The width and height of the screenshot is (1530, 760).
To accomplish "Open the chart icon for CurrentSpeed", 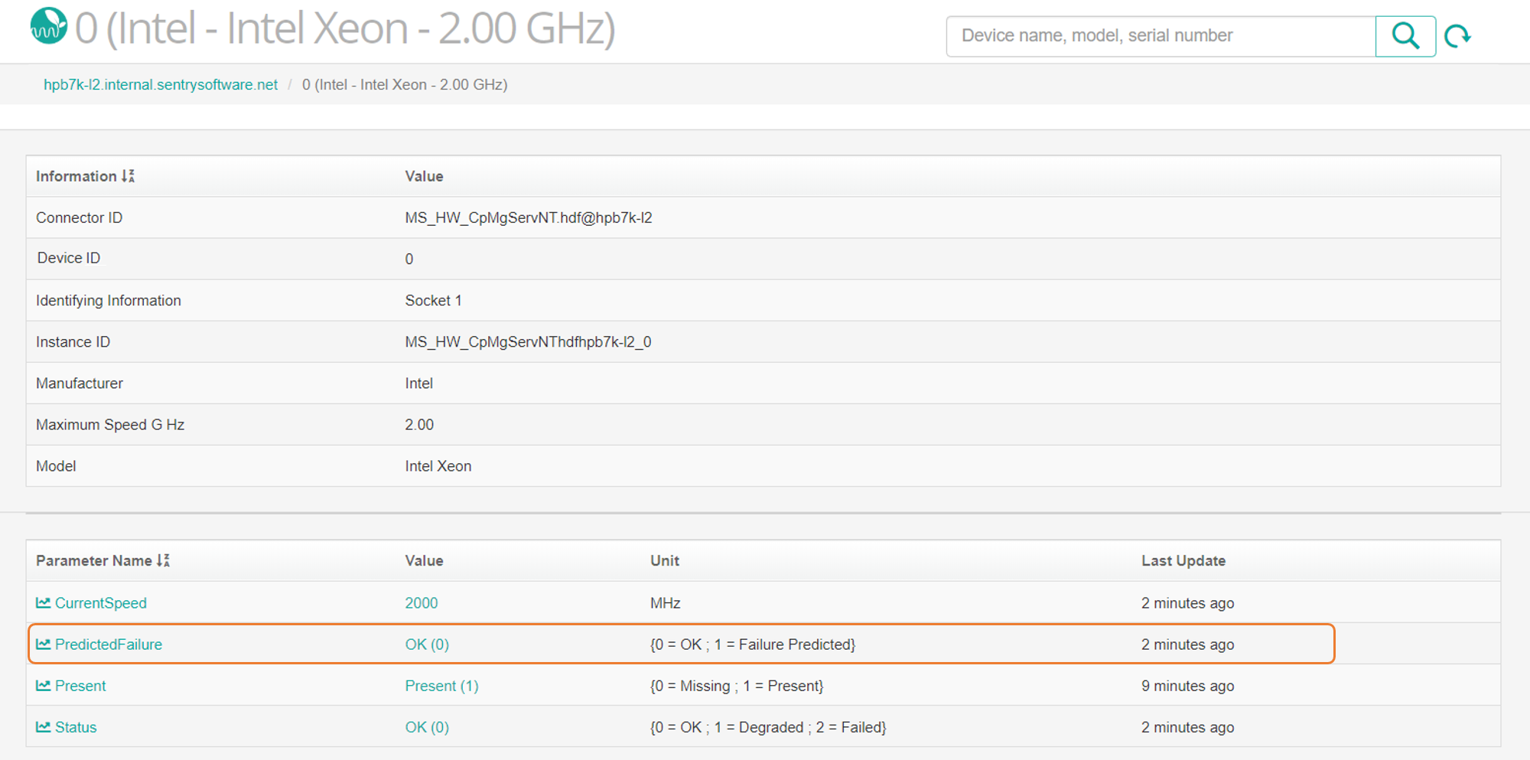I will pyautogui.click(x=43, y=602).
